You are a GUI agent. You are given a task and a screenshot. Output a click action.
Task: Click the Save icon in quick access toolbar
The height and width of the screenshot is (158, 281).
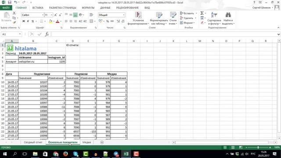[10, 2]
